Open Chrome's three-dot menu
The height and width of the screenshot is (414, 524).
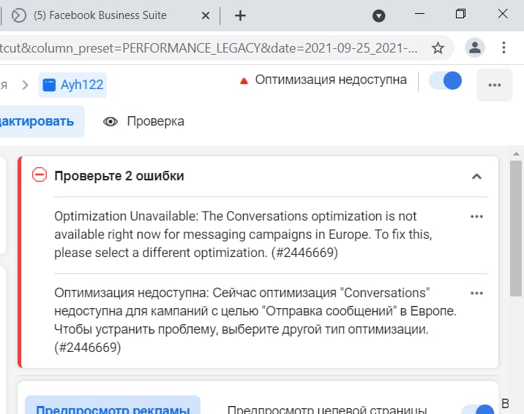click(504, 47)
